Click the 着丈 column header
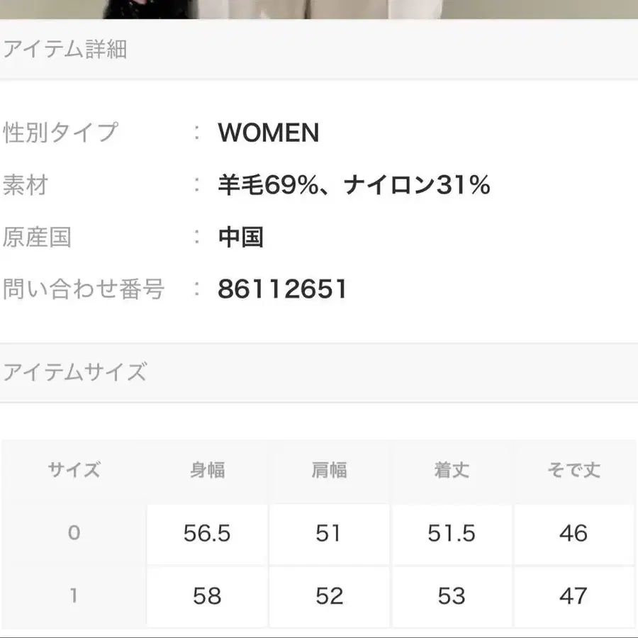The height and width of the screenshot is (638, 638). [452, 470]
